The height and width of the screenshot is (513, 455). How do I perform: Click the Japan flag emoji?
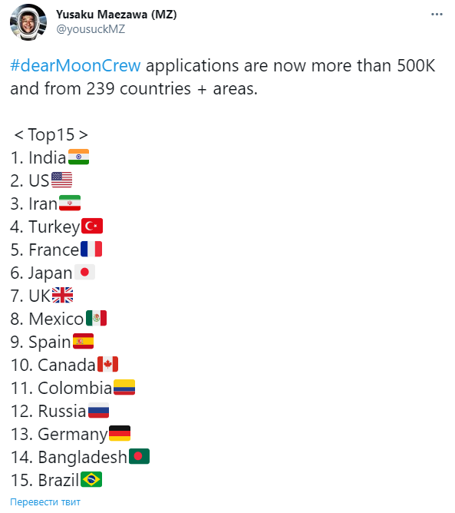coord(84,272)
